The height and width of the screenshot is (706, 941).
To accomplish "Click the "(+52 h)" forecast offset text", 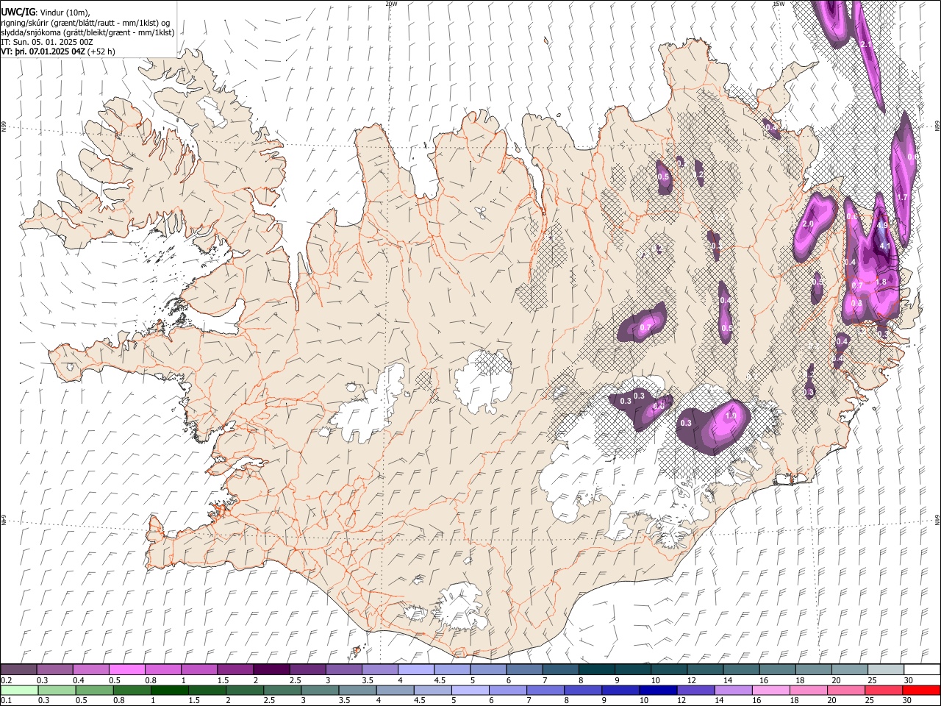I will click(x=101, y=51).
